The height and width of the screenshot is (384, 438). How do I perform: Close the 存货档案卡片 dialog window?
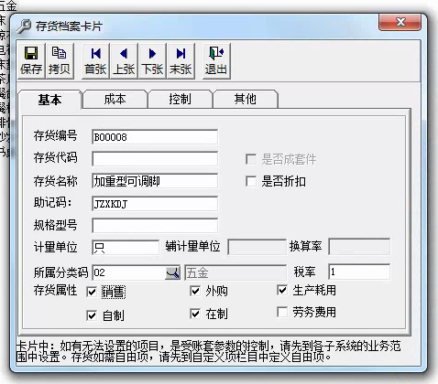pyautogui.click(x=400, y=22)
